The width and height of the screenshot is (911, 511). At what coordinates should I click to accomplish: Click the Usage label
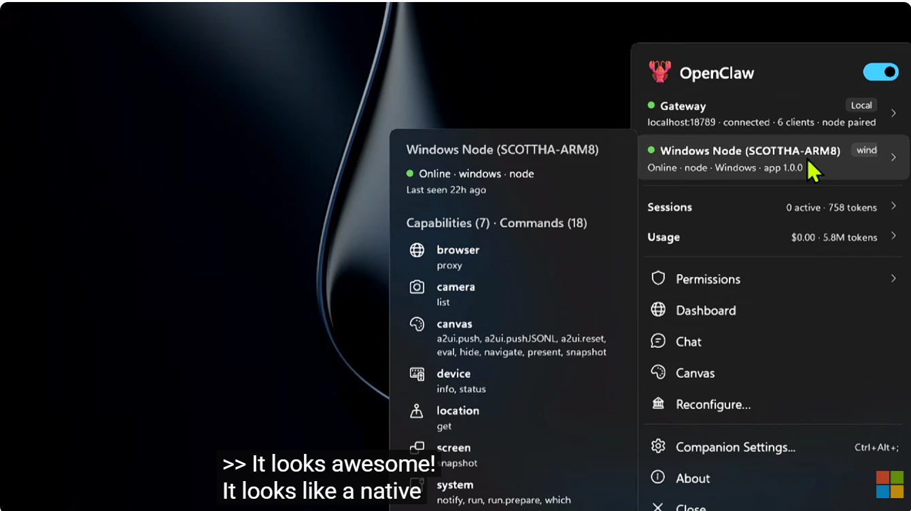[x=664, y=237]
